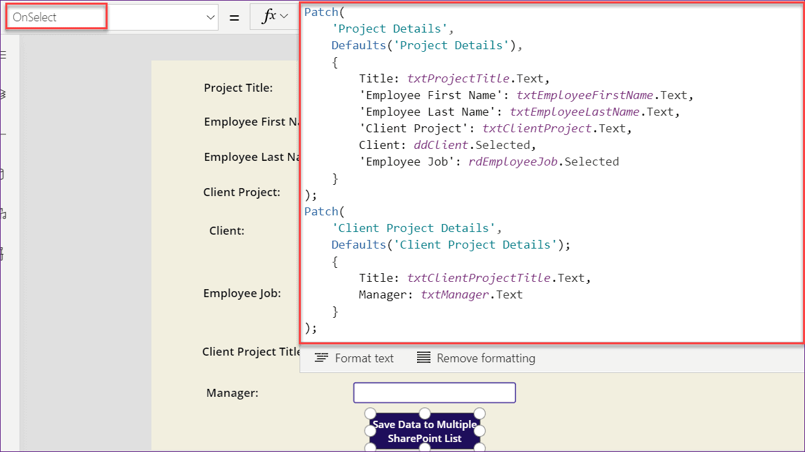Viewport: 805px width, 452px height.
Task: Click a resize handle on the selected button
Action: pyautogui.click(x=371, y=413)
